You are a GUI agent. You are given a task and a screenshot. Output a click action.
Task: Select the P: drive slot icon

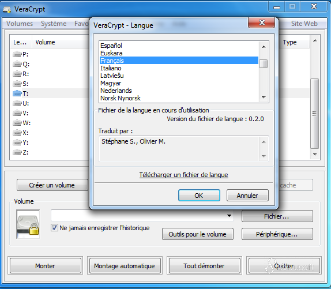(17, 54)
